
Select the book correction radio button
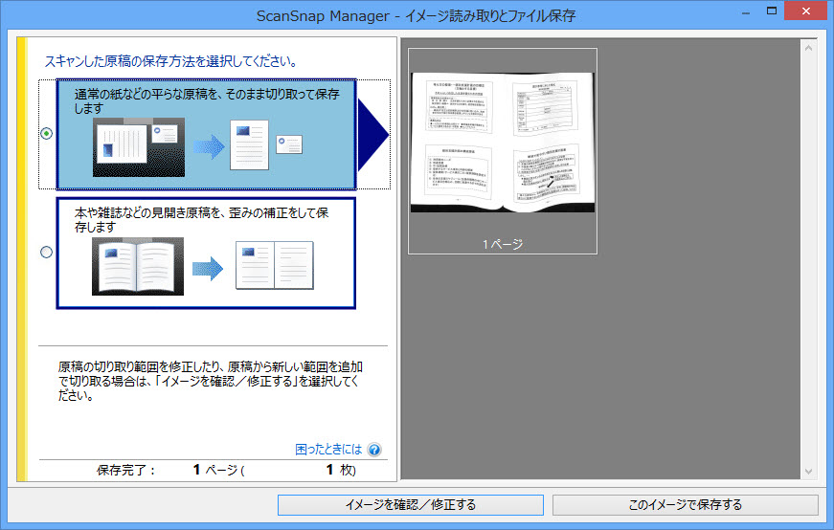point(47,252)
